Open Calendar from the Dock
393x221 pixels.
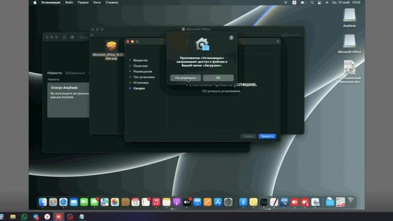point(135,202)
